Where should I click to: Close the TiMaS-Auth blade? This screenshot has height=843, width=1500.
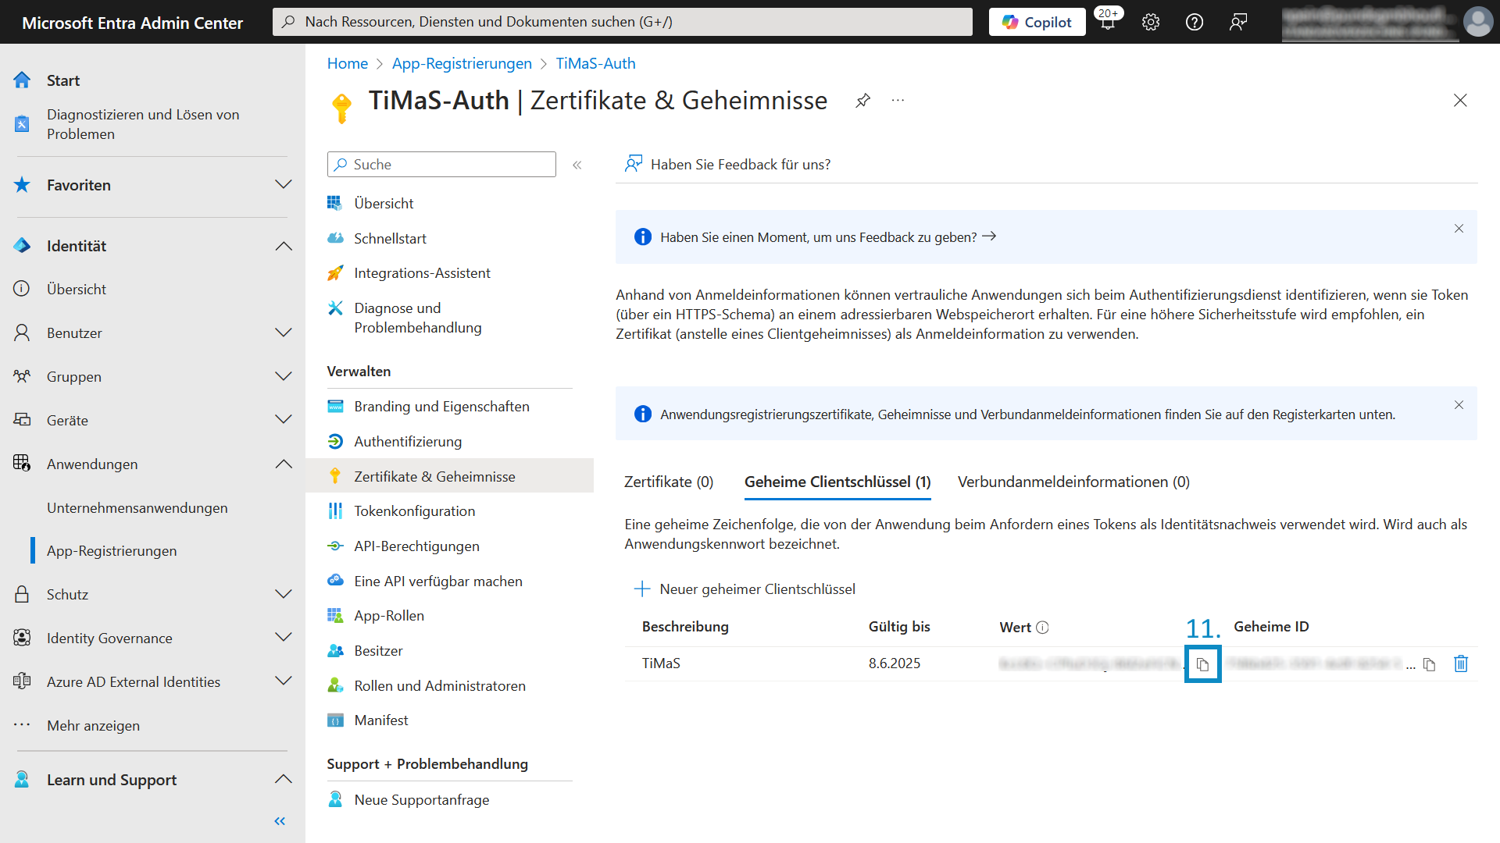click(x=1460, y=101)
